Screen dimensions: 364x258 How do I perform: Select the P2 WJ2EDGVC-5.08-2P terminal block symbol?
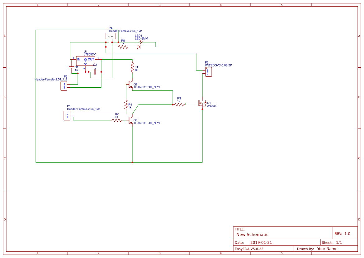(x=208, y=72)
